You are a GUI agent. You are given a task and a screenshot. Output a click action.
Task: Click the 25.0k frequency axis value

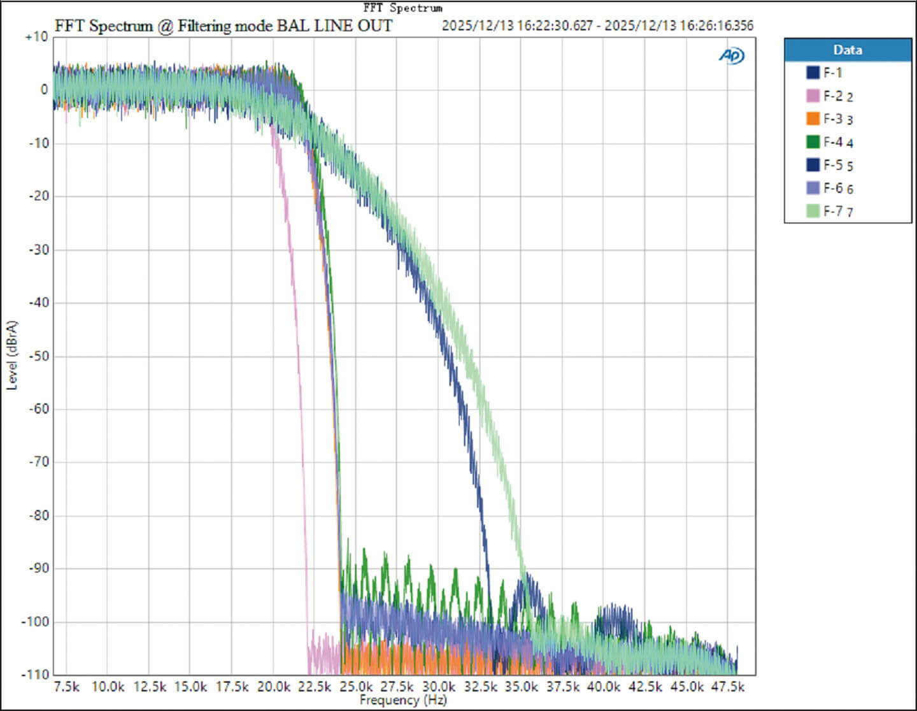357,687
